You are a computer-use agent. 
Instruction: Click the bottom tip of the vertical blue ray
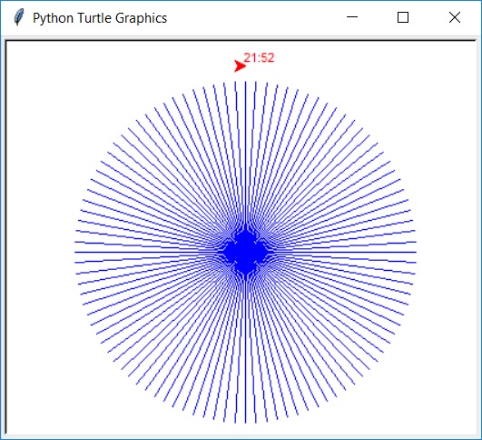(246, 422)
